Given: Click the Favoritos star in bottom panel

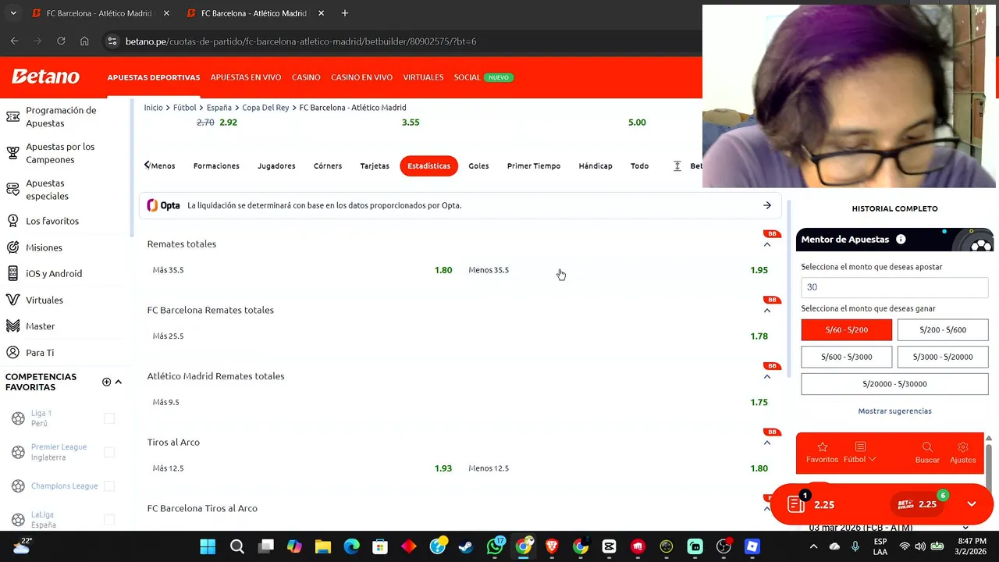Looking at the screenshot, I should 822,446.
